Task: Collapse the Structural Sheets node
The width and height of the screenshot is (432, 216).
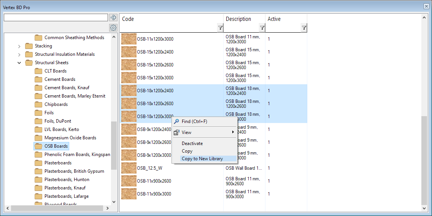Action: pyautogui.click(x=19, y=63)
